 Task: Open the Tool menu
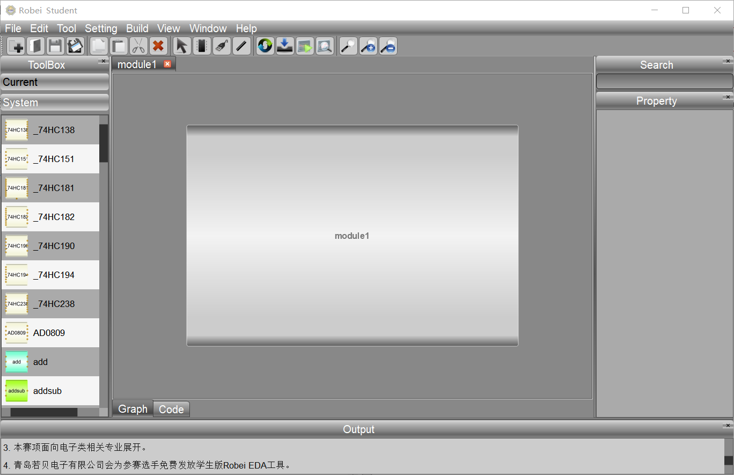coord(67,28)
